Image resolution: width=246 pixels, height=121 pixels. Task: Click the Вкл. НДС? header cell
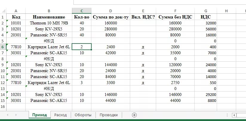[143, 17]
